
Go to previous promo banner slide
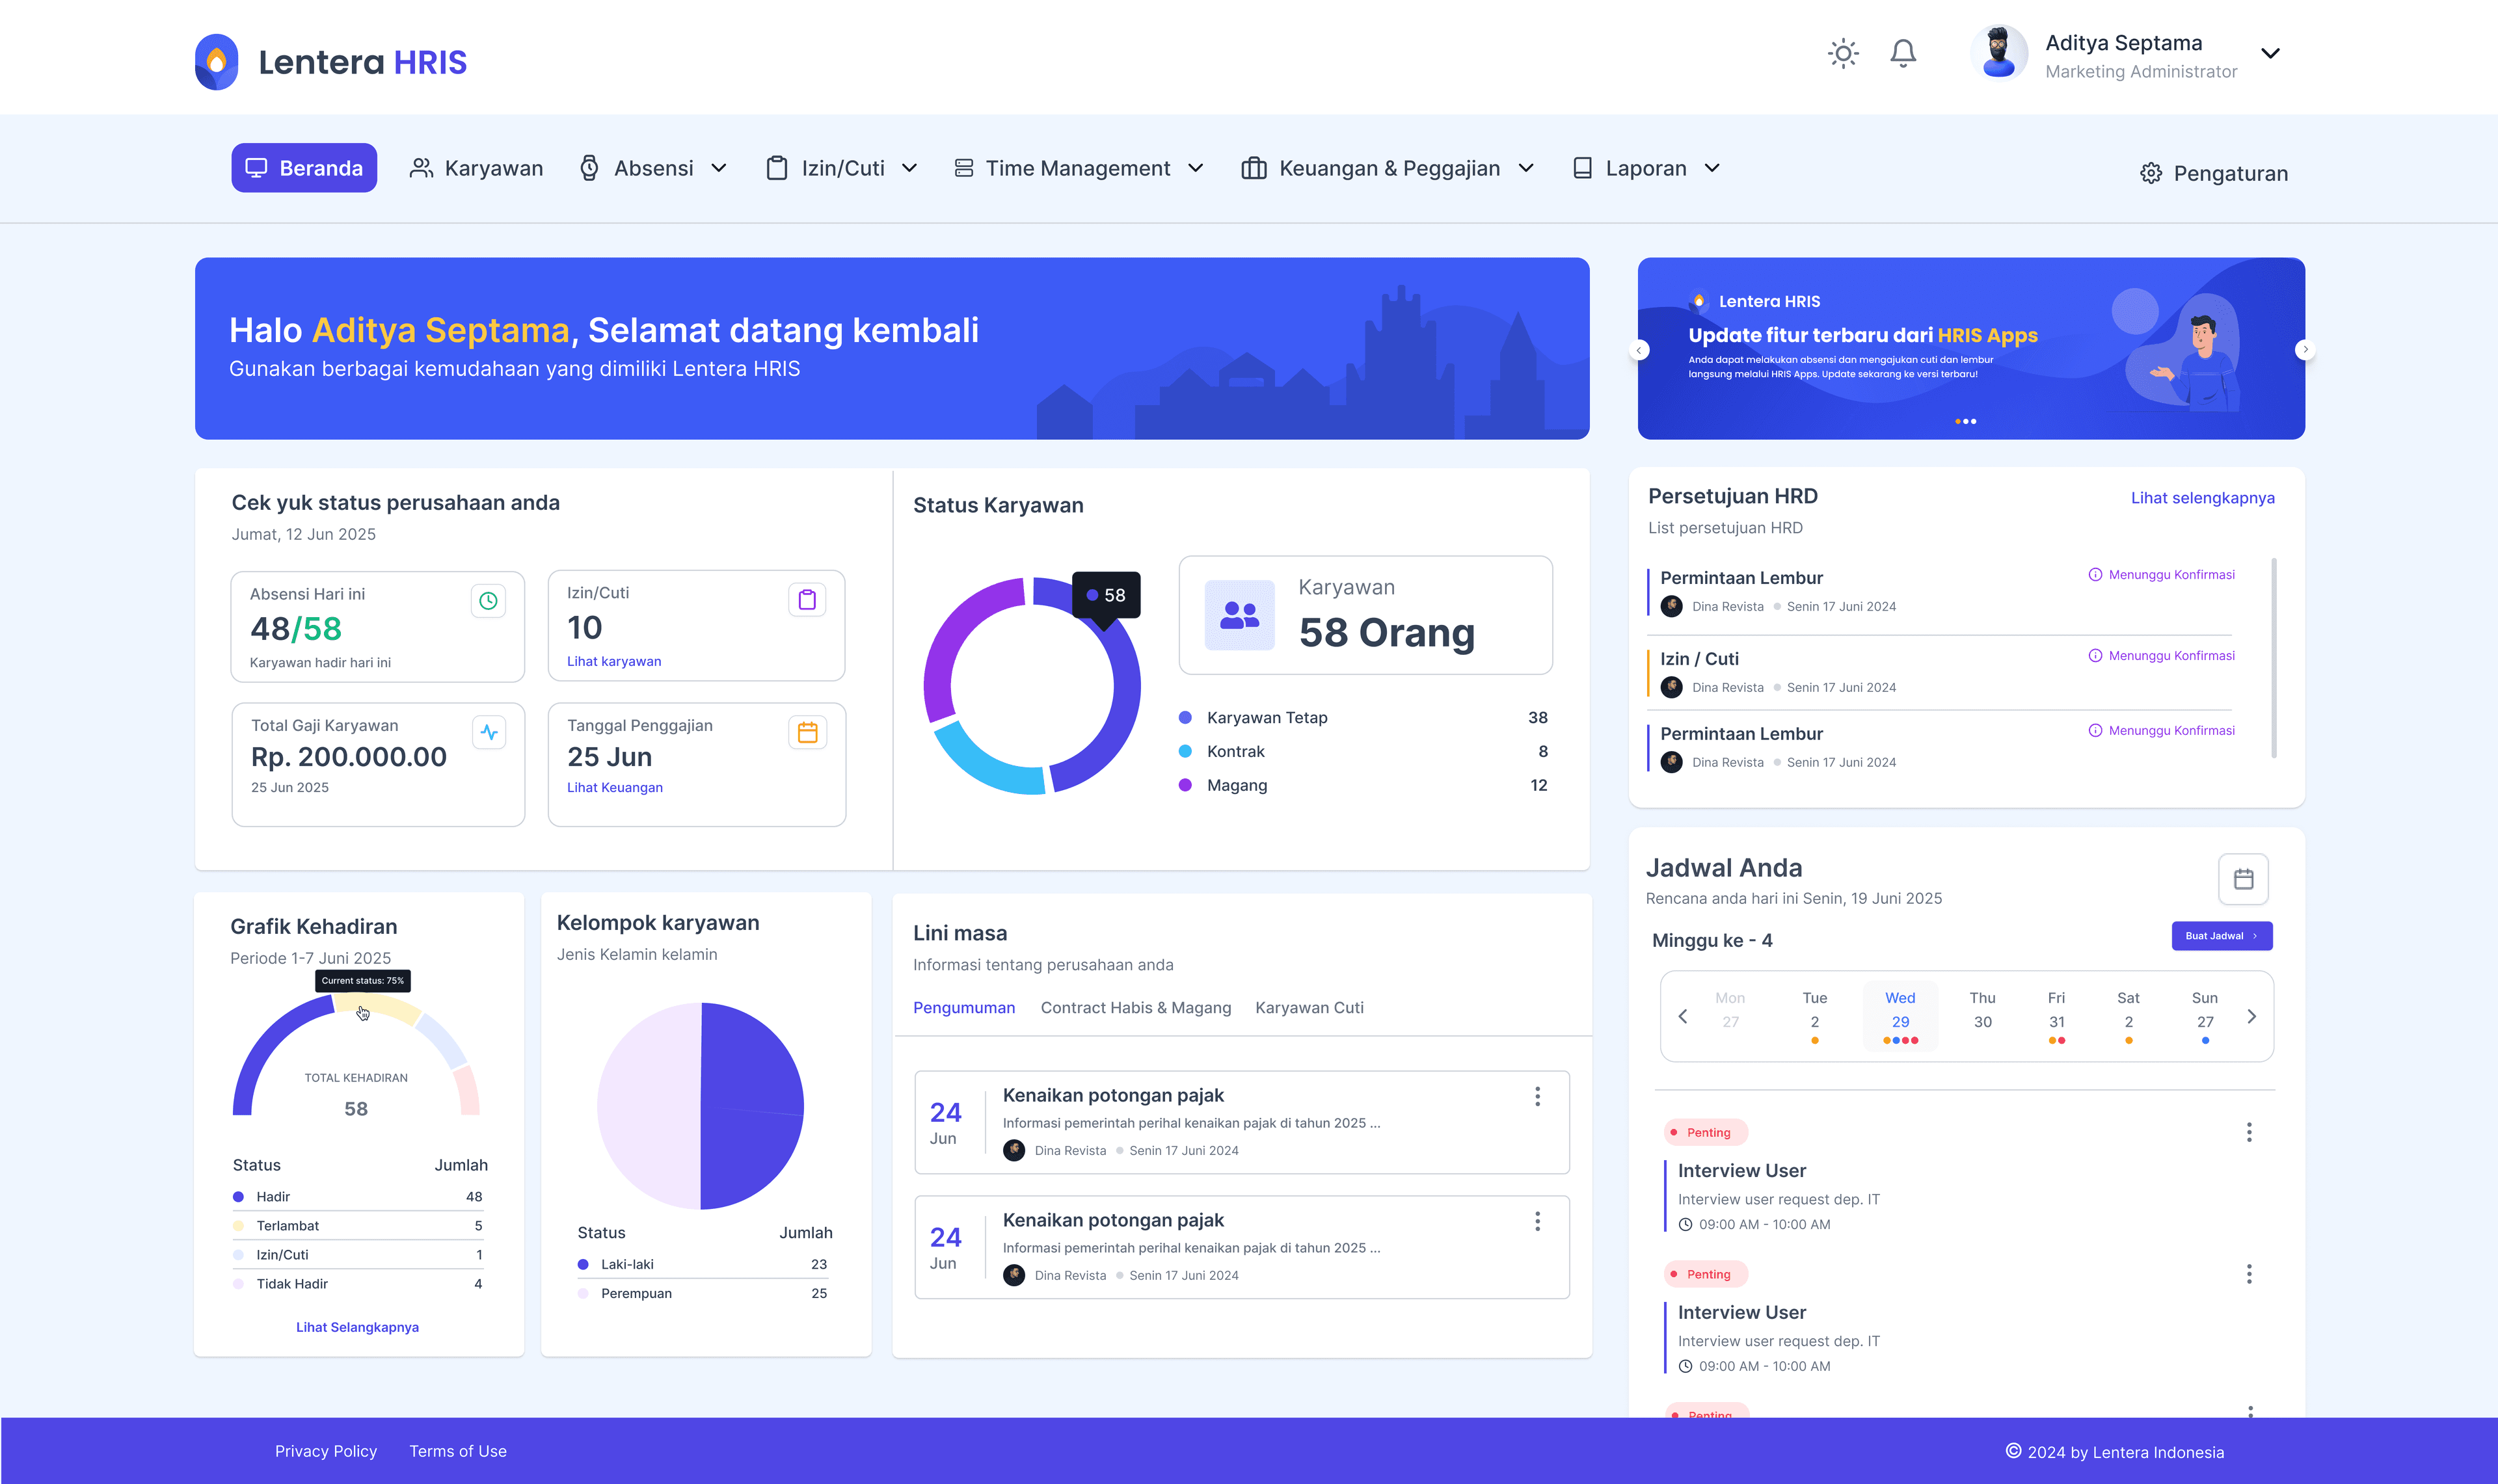point(1639,350)
